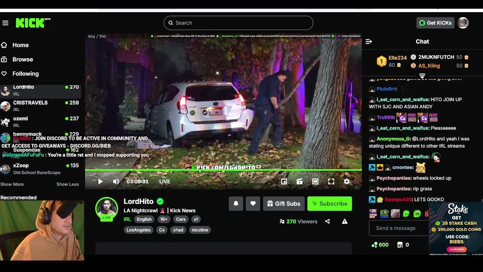Click Get KICKs button

(435, 23)
